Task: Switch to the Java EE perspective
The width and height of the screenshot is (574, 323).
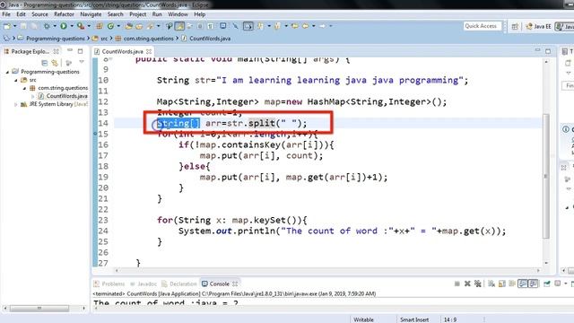Action: pos(538,26)
